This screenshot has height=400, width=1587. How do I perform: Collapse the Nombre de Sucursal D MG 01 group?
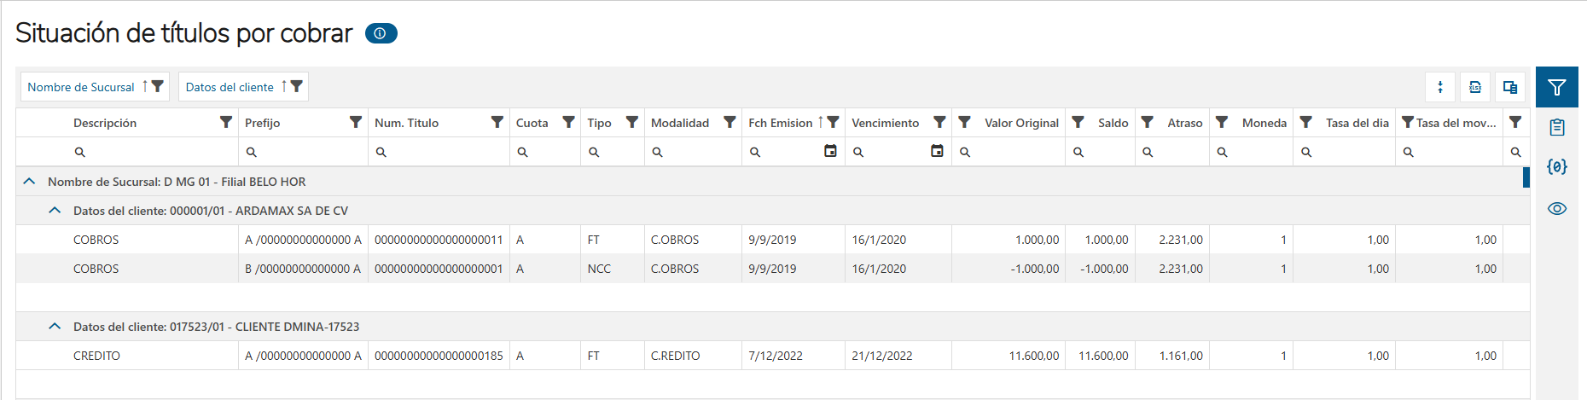tap(29, 182)
